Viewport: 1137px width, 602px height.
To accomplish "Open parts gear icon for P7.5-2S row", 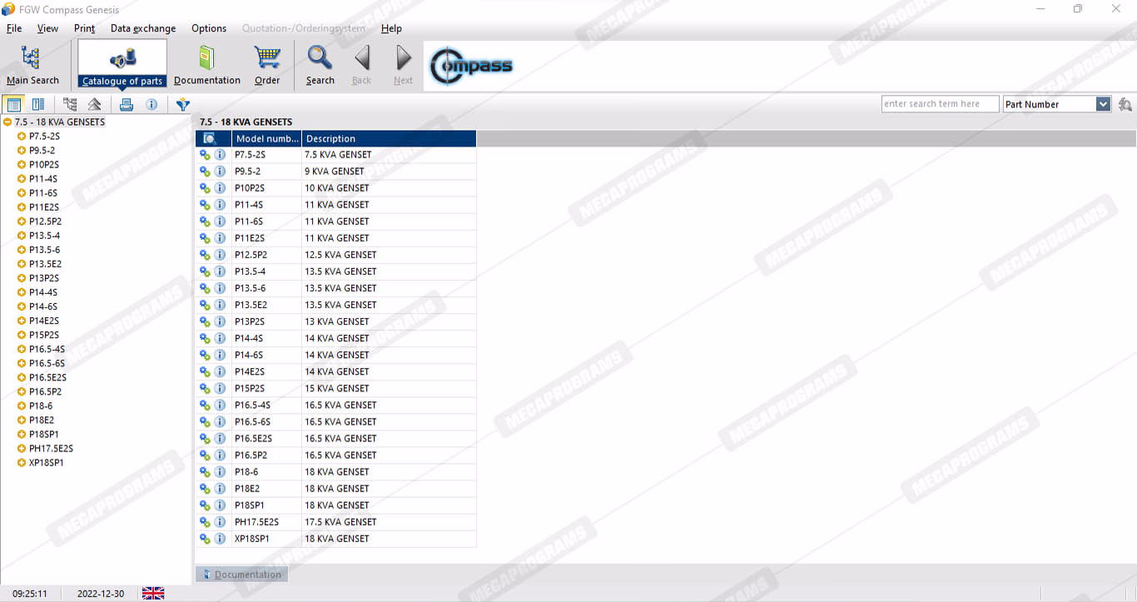I will pyautogui.click(x=205, y=155).
